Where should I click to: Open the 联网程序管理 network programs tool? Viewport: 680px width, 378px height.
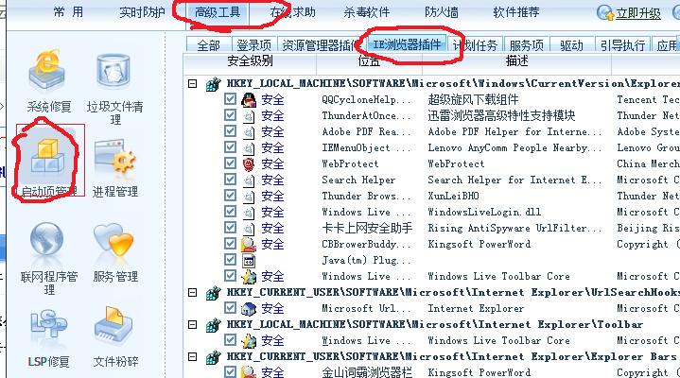tap(48, 258)
